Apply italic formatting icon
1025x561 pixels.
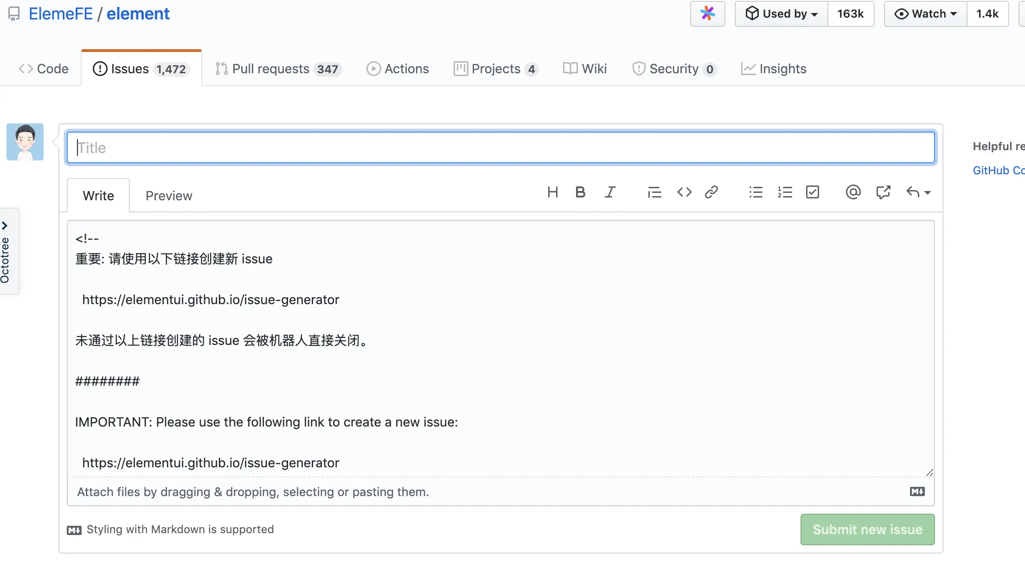610,192
